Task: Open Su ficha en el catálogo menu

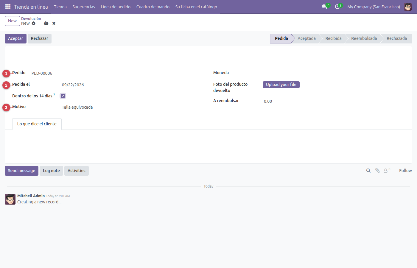Action: tap(196, 7)
